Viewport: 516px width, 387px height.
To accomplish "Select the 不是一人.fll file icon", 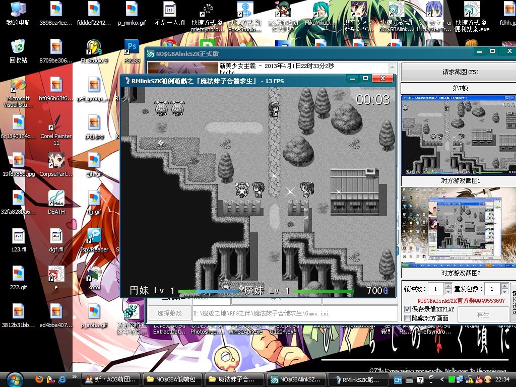I will pyautogui.click(x=170, y=14).
